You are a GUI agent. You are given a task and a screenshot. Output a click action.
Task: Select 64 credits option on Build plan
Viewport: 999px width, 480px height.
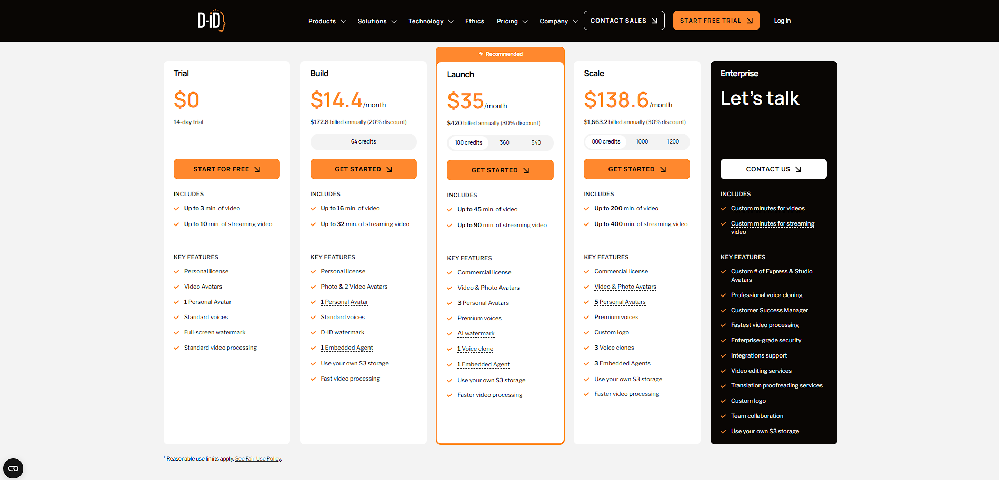(x=363, y=141)
